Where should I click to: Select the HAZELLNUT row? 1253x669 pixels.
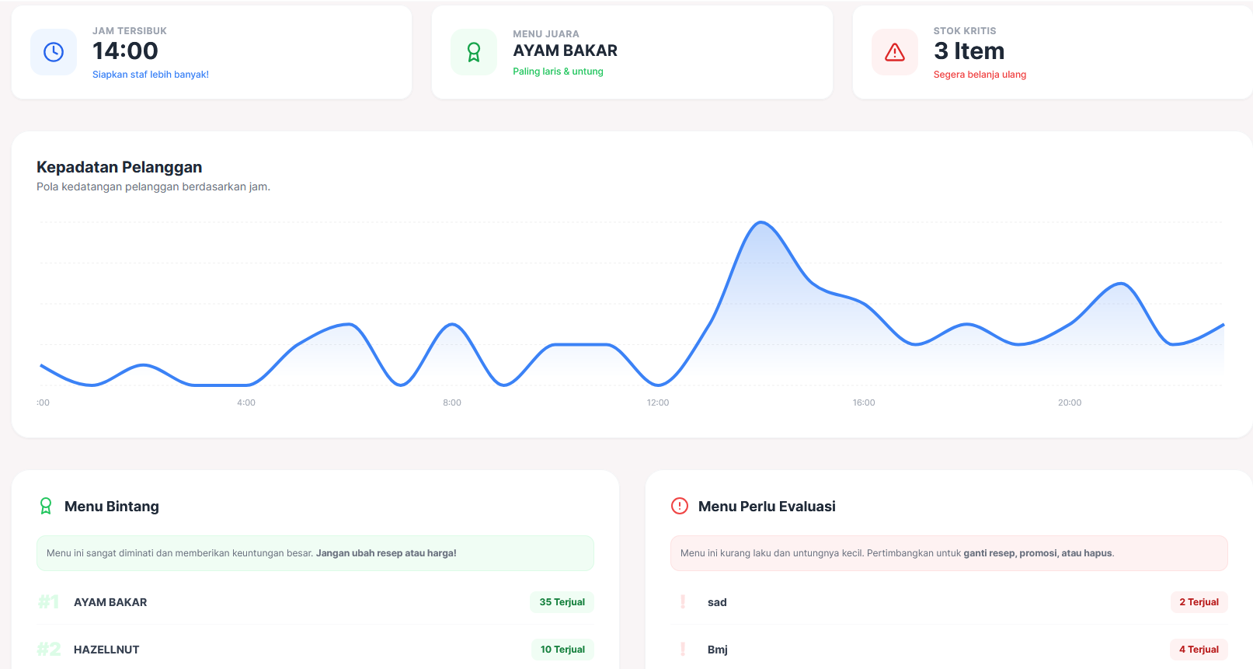pyautogui.click(x=315, y=650)
